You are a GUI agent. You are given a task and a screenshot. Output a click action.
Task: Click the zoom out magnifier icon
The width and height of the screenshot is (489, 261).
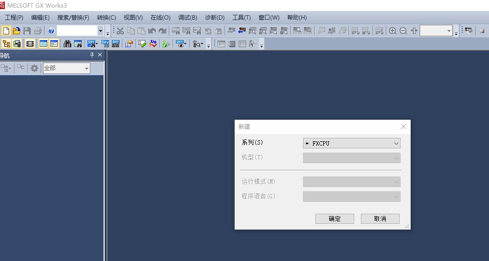point(403,31)
